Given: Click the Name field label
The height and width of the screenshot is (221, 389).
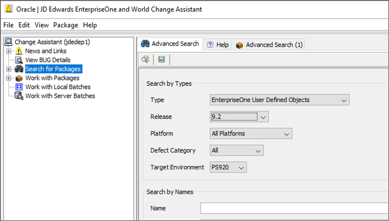Looking at the screenshot, I should (x=158, y=208).
